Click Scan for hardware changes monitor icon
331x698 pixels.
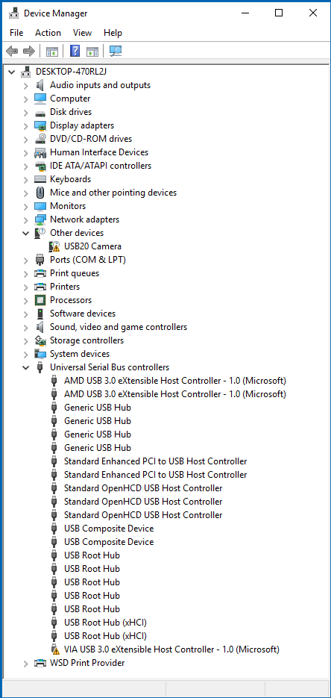[116, 52]
